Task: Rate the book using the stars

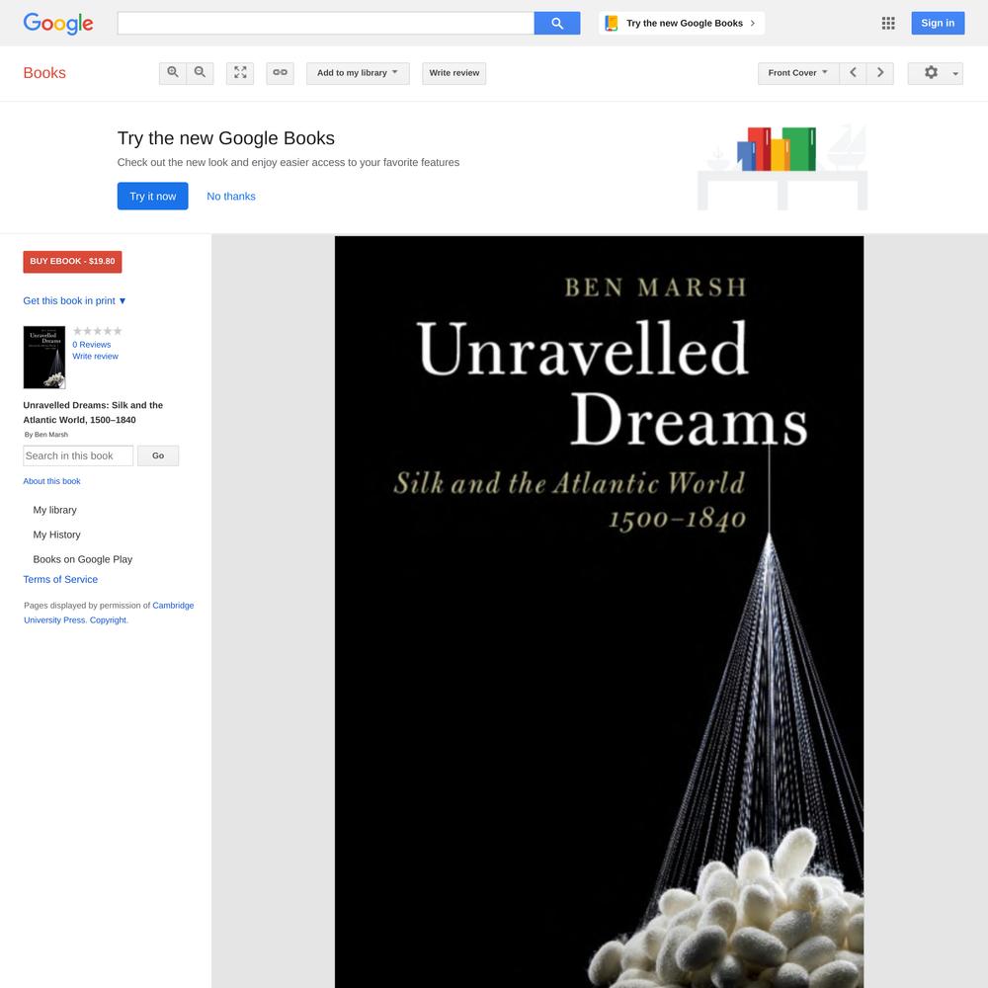Action: click(x=97, y=331)
